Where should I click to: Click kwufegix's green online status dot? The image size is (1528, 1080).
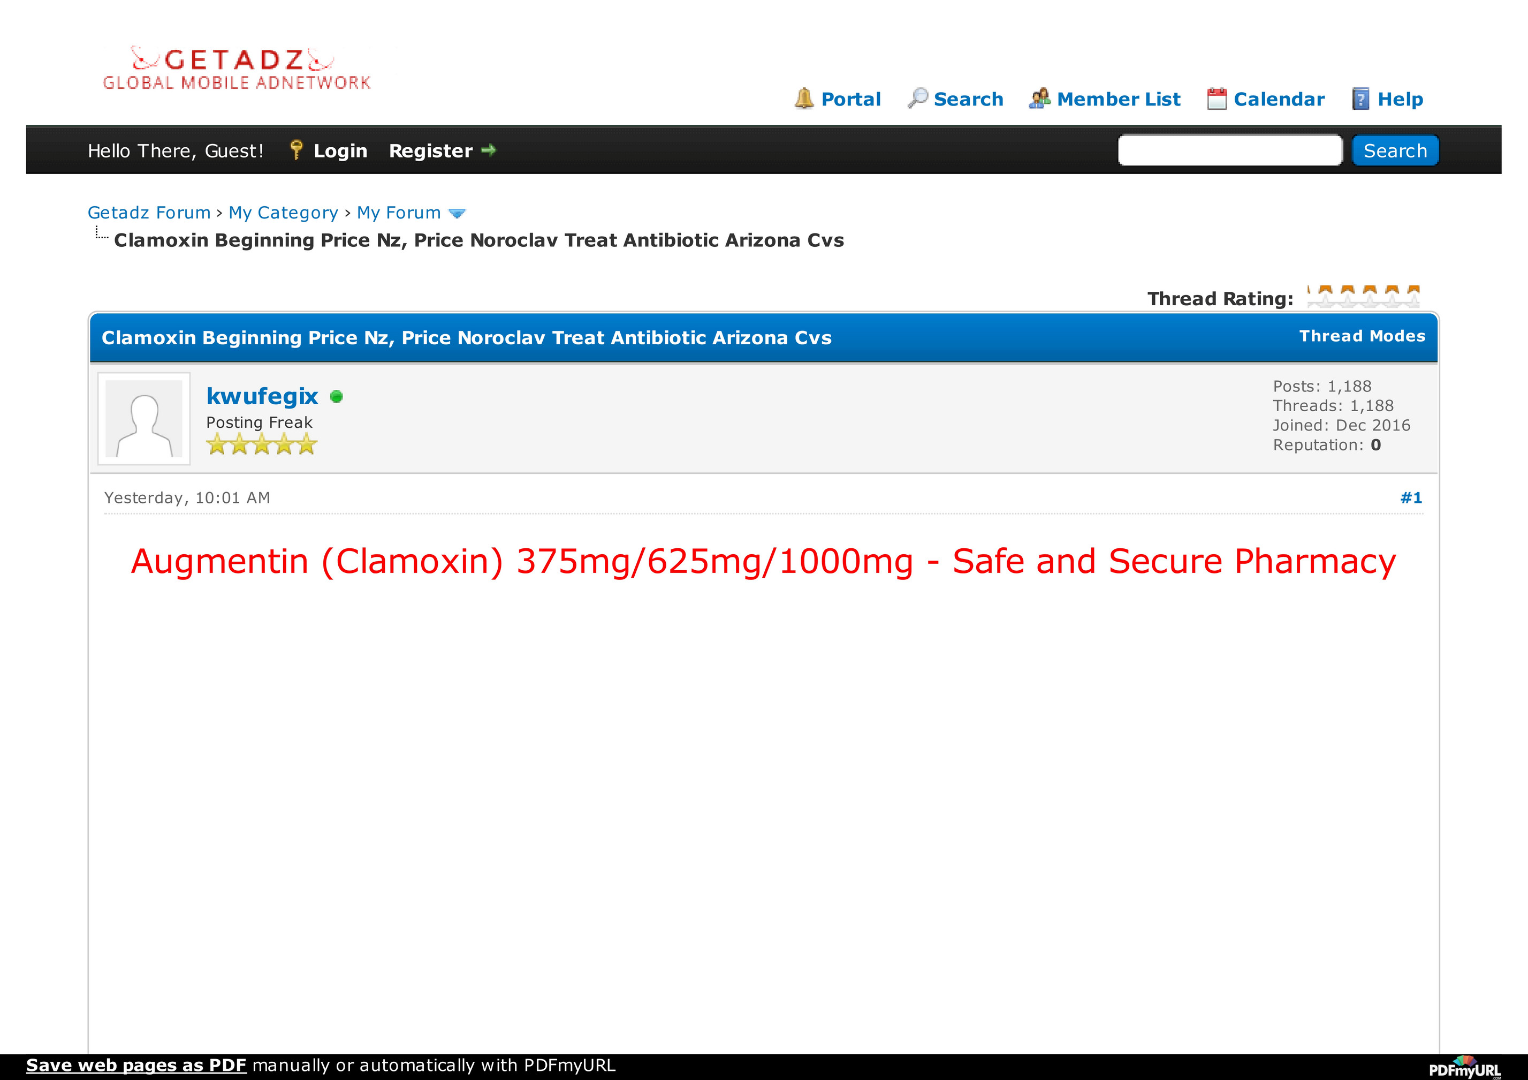pyautogui.click(x=337, y=397)
